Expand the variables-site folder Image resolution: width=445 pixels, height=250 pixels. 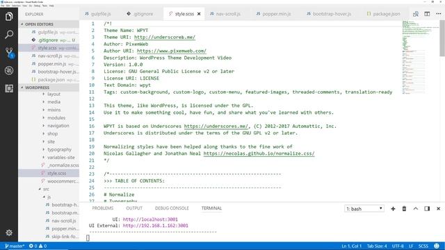click(60, 158)
